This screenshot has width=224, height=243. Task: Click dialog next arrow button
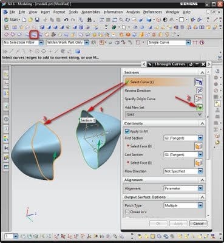coord(209,64)
